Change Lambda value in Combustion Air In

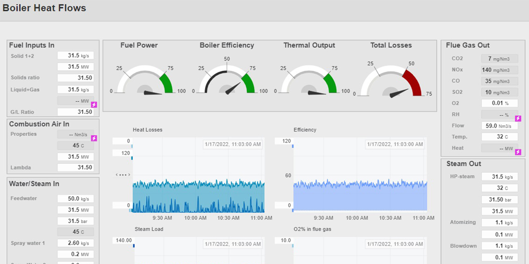point(75,167)
